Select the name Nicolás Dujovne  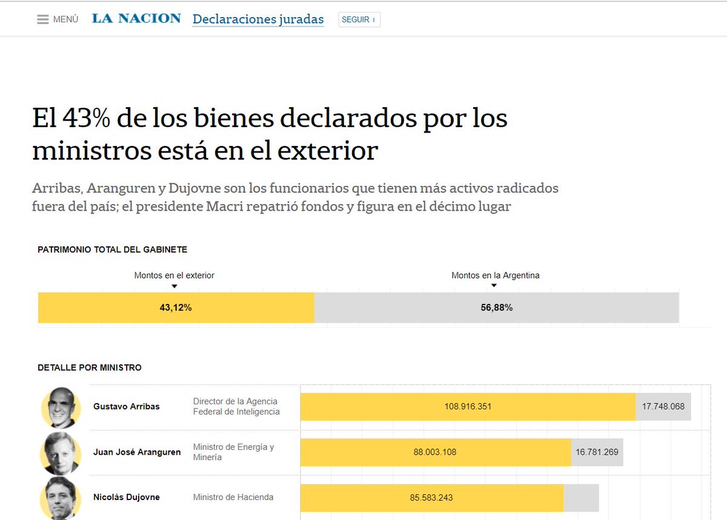127,497
